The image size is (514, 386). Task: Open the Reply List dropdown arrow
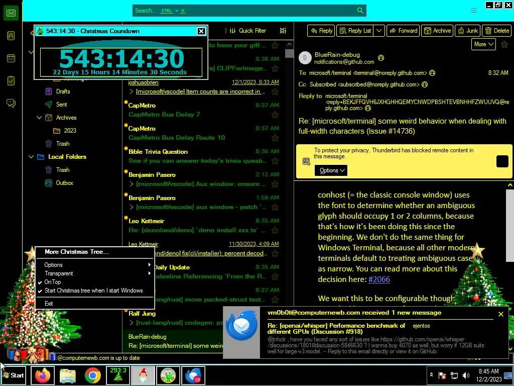pyautogui.click(x=379, y=31)
